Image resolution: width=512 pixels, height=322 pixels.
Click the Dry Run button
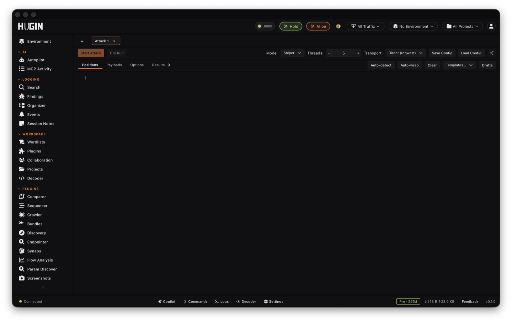[x=117, y=53]
